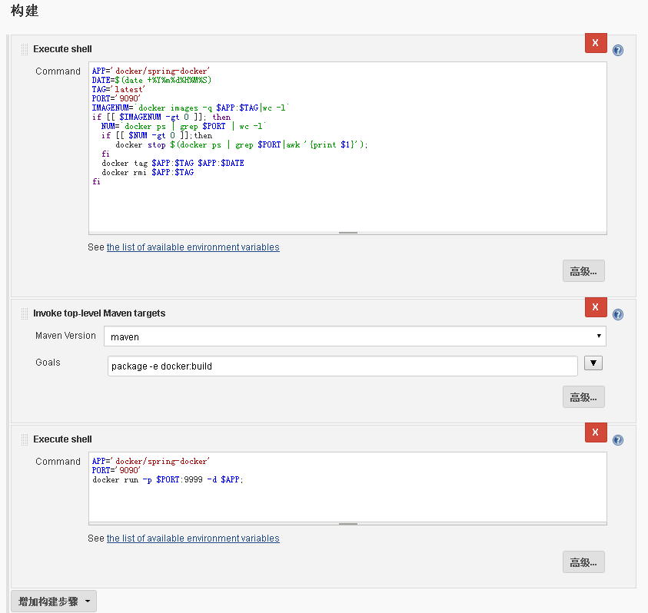Open help for Invoke top-level Maven targets
The width and height of the screenshot is (648, 613).
click(617, 313)
